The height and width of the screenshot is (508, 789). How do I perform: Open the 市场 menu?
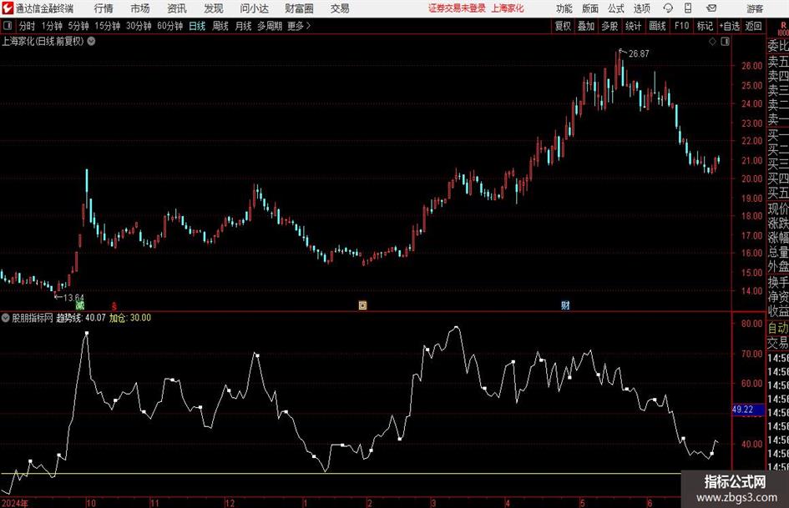point(140,8)
